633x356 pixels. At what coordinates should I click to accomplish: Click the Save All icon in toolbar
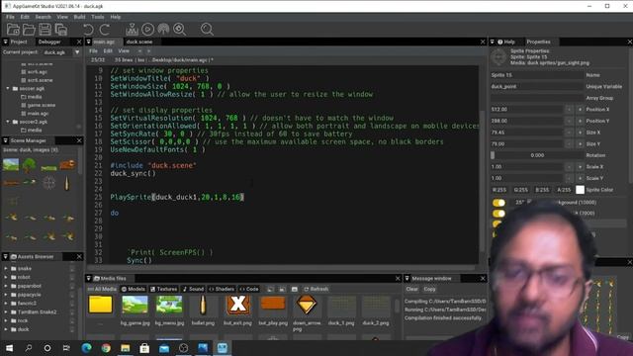pos(61,29)
